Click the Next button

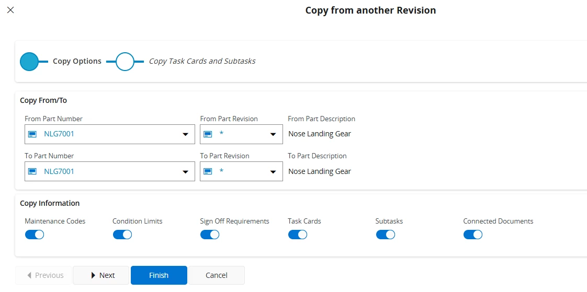[101, 275]
